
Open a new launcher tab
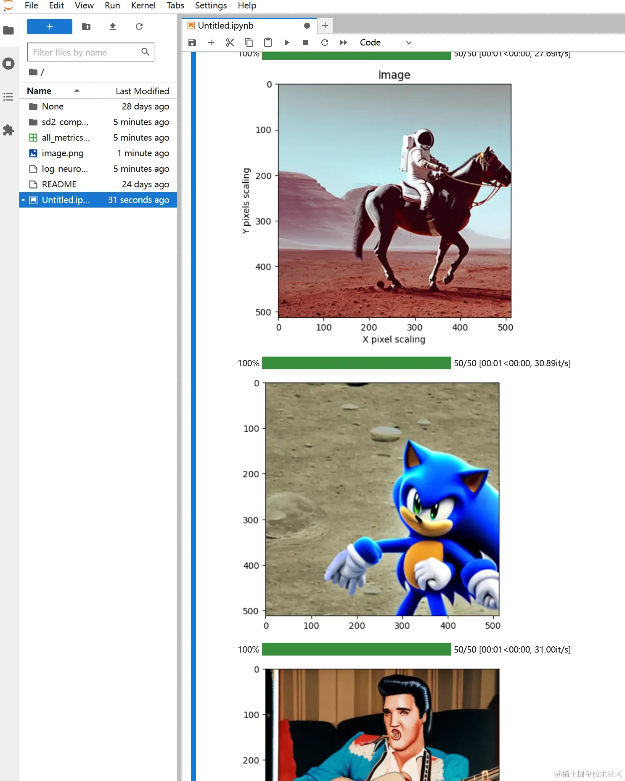click(325, 26)
